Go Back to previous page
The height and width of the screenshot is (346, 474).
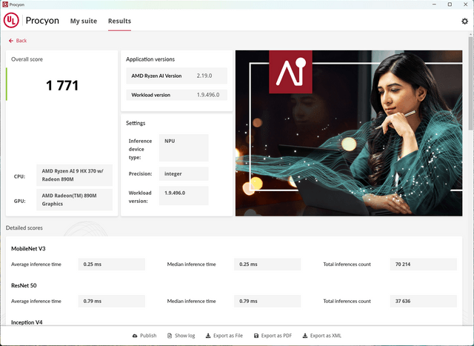18,41
